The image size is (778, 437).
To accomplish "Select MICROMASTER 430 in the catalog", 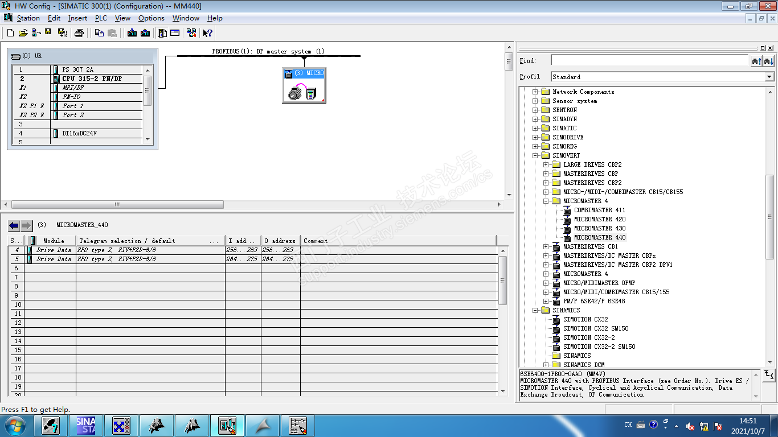I will (600, 228).
